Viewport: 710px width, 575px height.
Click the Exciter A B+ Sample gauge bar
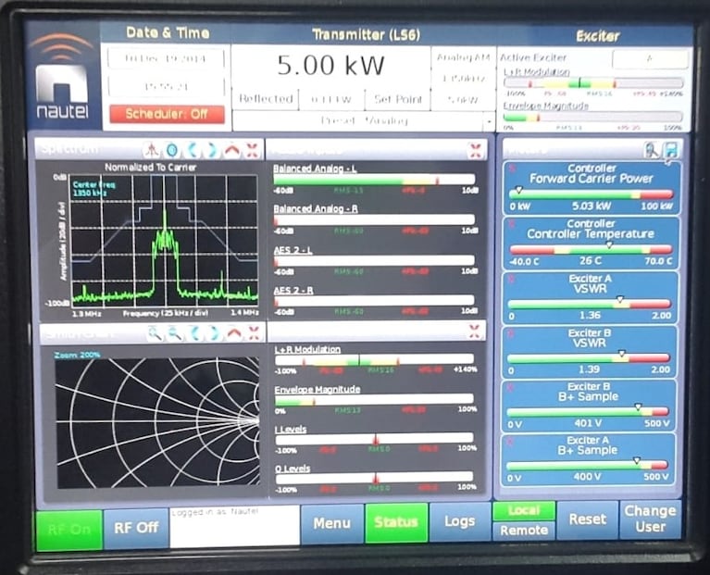coord(587,466)
